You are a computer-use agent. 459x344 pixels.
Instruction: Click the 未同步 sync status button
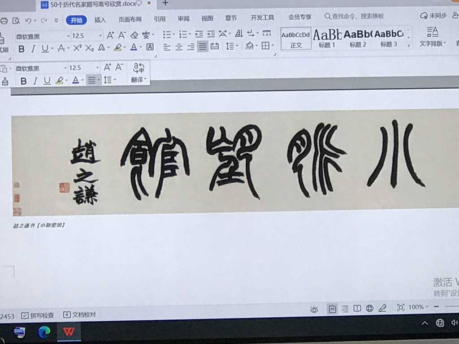[433, 16]
